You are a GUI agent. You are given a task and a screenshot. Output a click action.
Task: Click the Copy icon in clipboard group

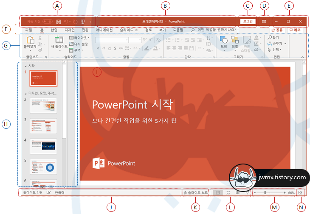(40, 44)
